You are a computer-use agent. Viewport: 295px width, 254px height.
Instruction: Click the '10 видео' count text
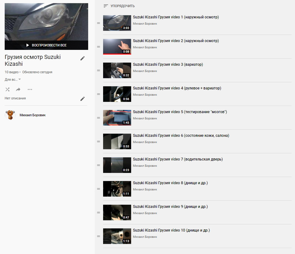[x=12, y=72]
